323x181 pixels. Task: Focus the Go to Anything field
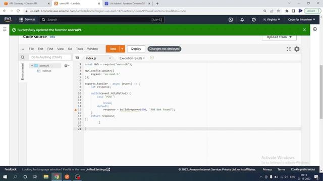pos(50,57)
